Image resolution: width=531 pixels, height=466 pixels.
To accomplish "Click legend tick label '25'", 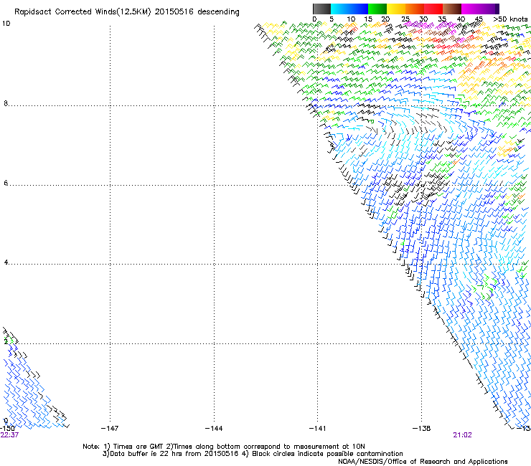I will (x=405, y=19).
